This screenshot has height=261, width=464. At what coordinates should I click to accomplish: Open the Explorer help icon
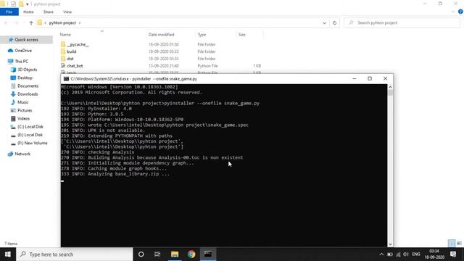(x=460, y=12)
